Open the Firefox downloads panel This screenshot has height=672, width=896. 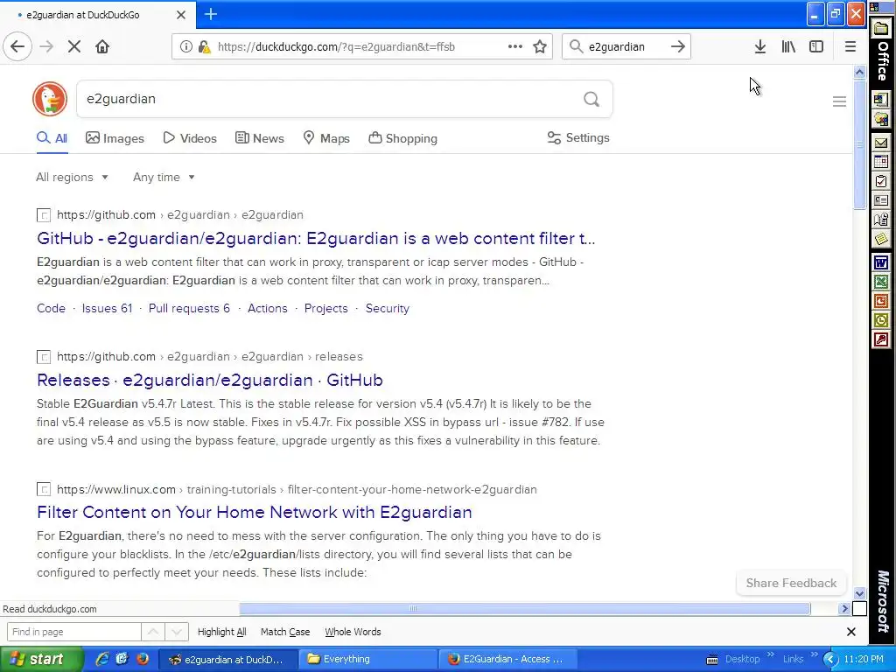[760, 46]
